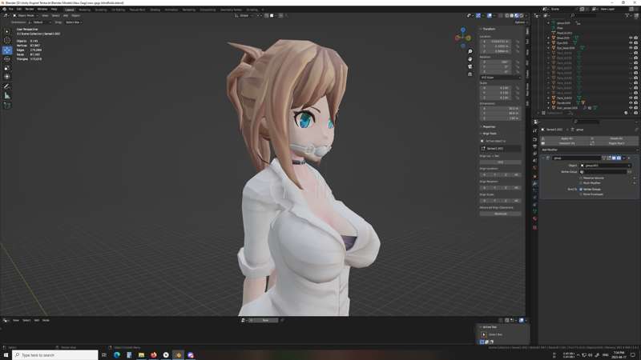Open File Explorer from the taskbar
This screenshot has height=360, width=641.
142,355
